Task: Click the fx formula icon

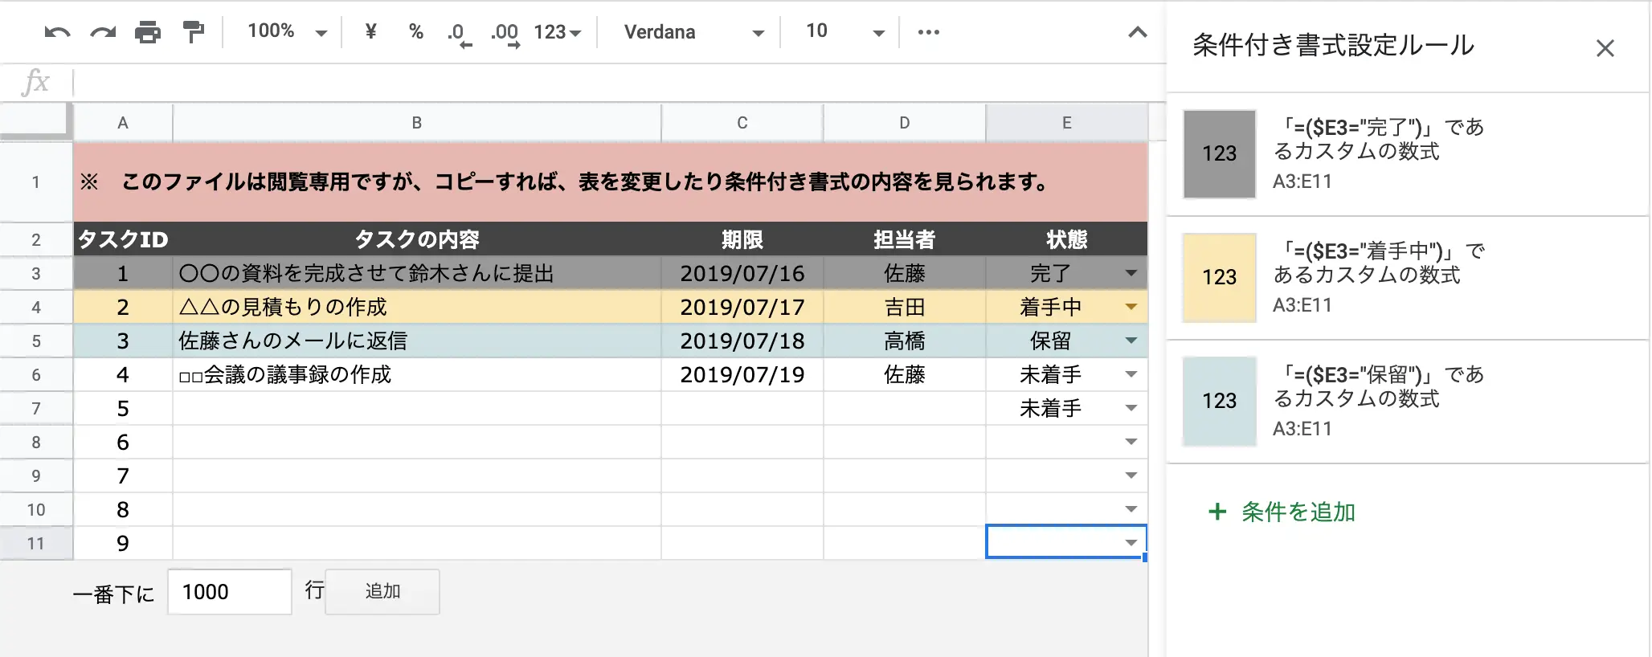Action: pos(36,82)
